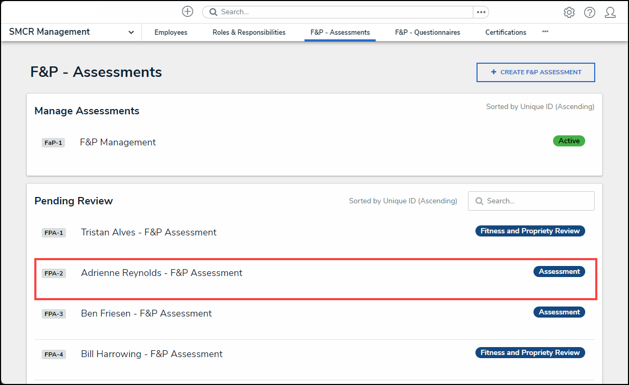Screen dimensions: 629x385
Task: Expand the SMCR Management application dropdown
Action: 130,32
